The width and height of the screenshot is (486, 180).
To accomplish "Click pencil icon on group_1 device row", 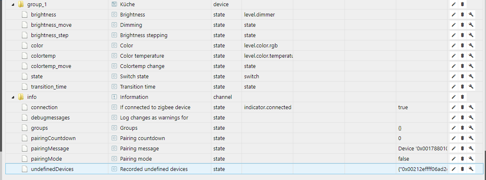I will 454,4.
